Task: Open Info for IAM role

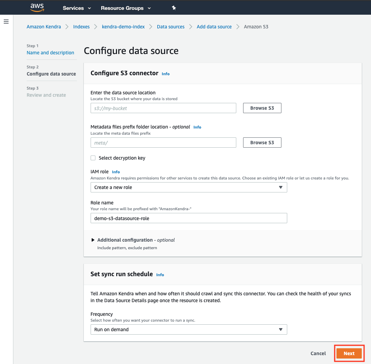Action: coord(116,172)
